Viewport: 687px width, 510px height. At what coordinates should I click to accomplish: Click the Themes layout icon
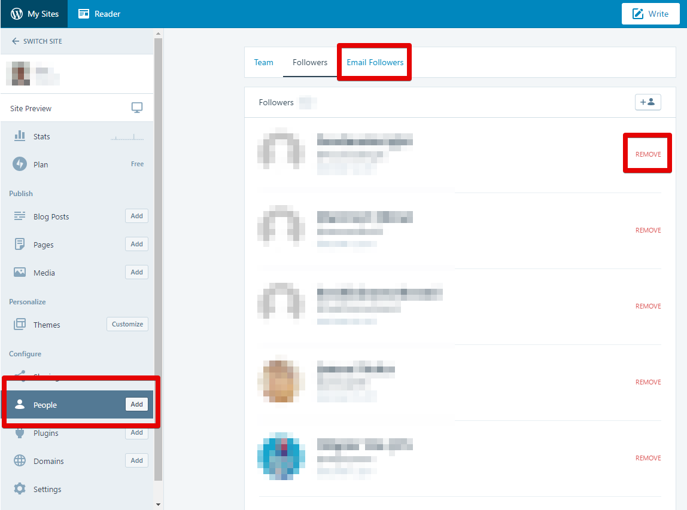20,325
